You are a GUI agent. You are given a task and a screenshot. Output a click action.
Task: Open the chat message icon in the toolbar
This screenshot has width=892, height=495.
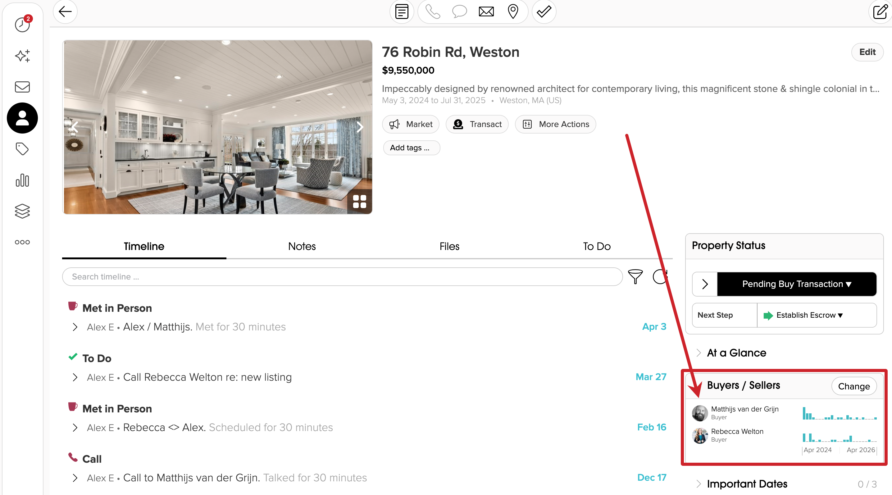[459, 11]
